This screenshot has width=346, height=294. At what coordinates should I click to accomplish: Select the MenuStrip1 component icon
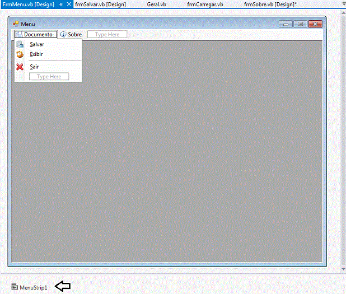15,287
